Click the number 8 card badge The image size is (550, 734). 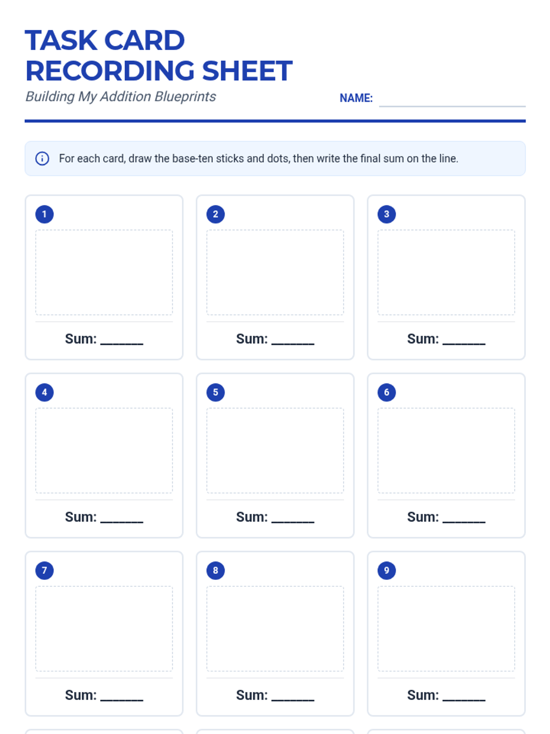(x=215, y=570)
